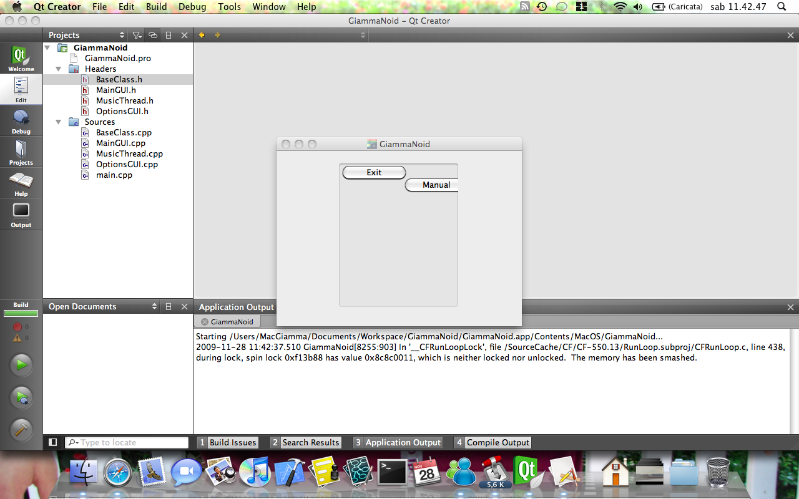Open the Help mode book icon
The image size is (799, 499).
coord(21,183)
